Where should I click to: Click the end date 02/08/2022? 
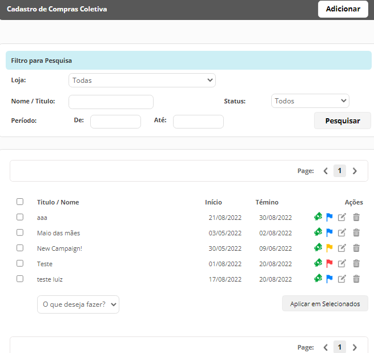coord(275,233)
